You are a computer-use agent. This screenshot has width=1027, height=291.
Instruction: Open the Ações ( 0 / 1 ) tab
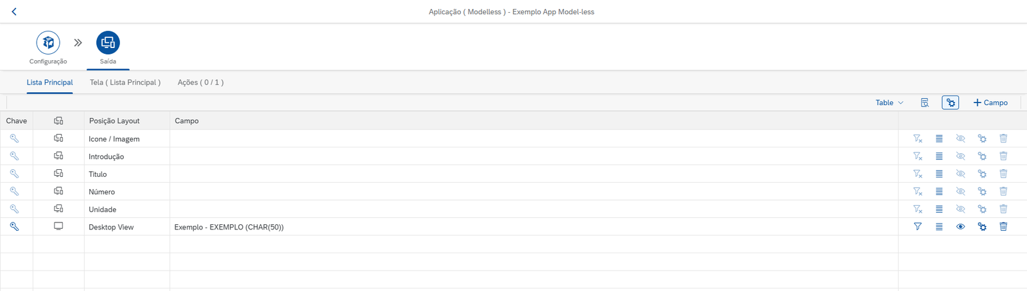[x=200, y=82]
